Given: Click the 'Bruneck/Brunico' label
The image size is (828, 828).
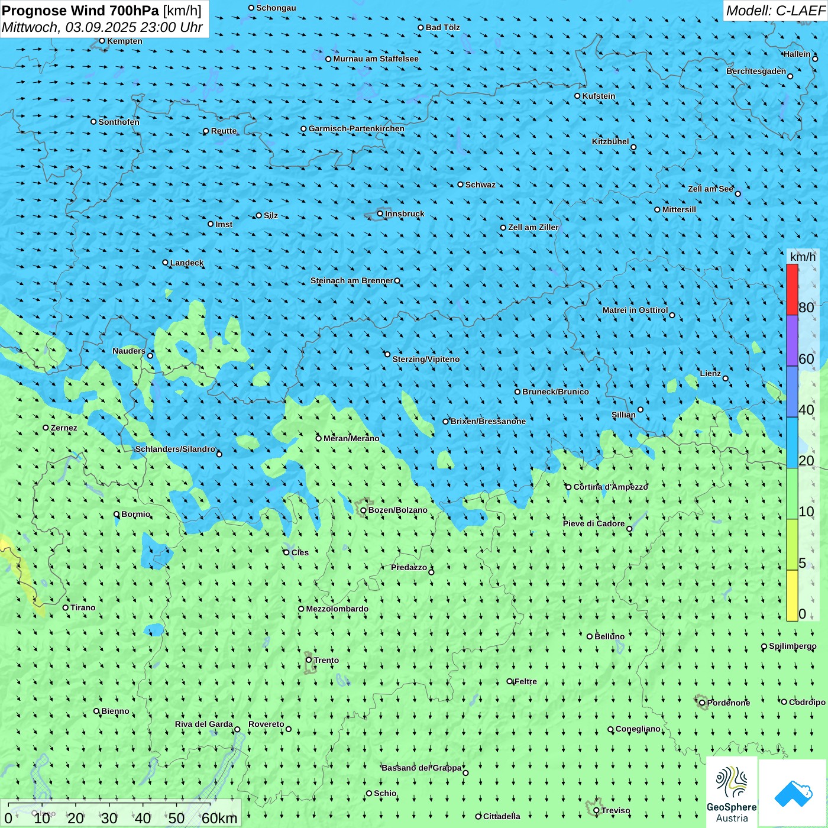Looking at the screenshot, I should (555, 392).
